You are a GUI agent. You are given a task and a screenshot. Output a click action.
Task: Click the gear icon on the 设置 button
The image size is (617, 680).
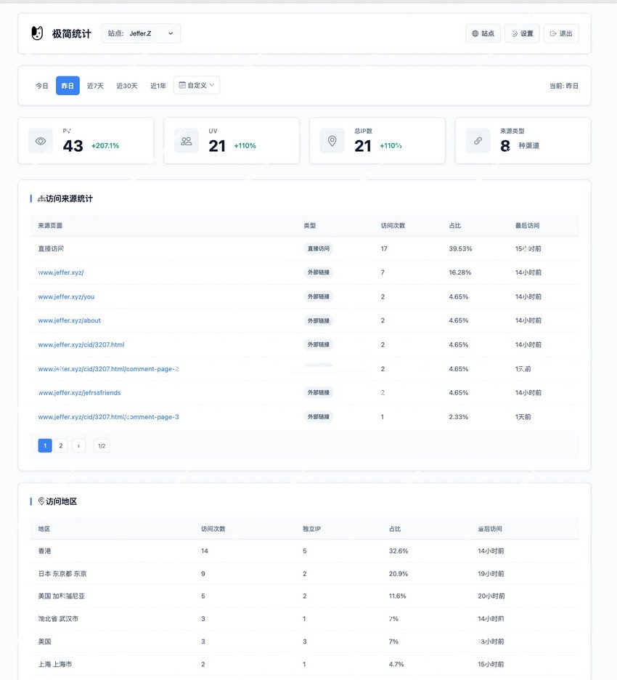click(x=513, y=33)
